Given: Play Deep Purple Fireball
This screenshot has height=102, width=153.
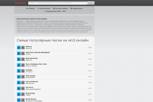Looking at the screenshot, I should [19, 94].
